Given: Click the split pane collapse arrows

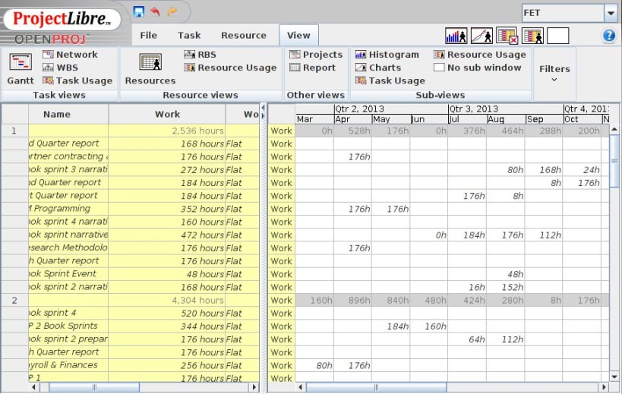Looking at the screenshot, I should [264, 112].
